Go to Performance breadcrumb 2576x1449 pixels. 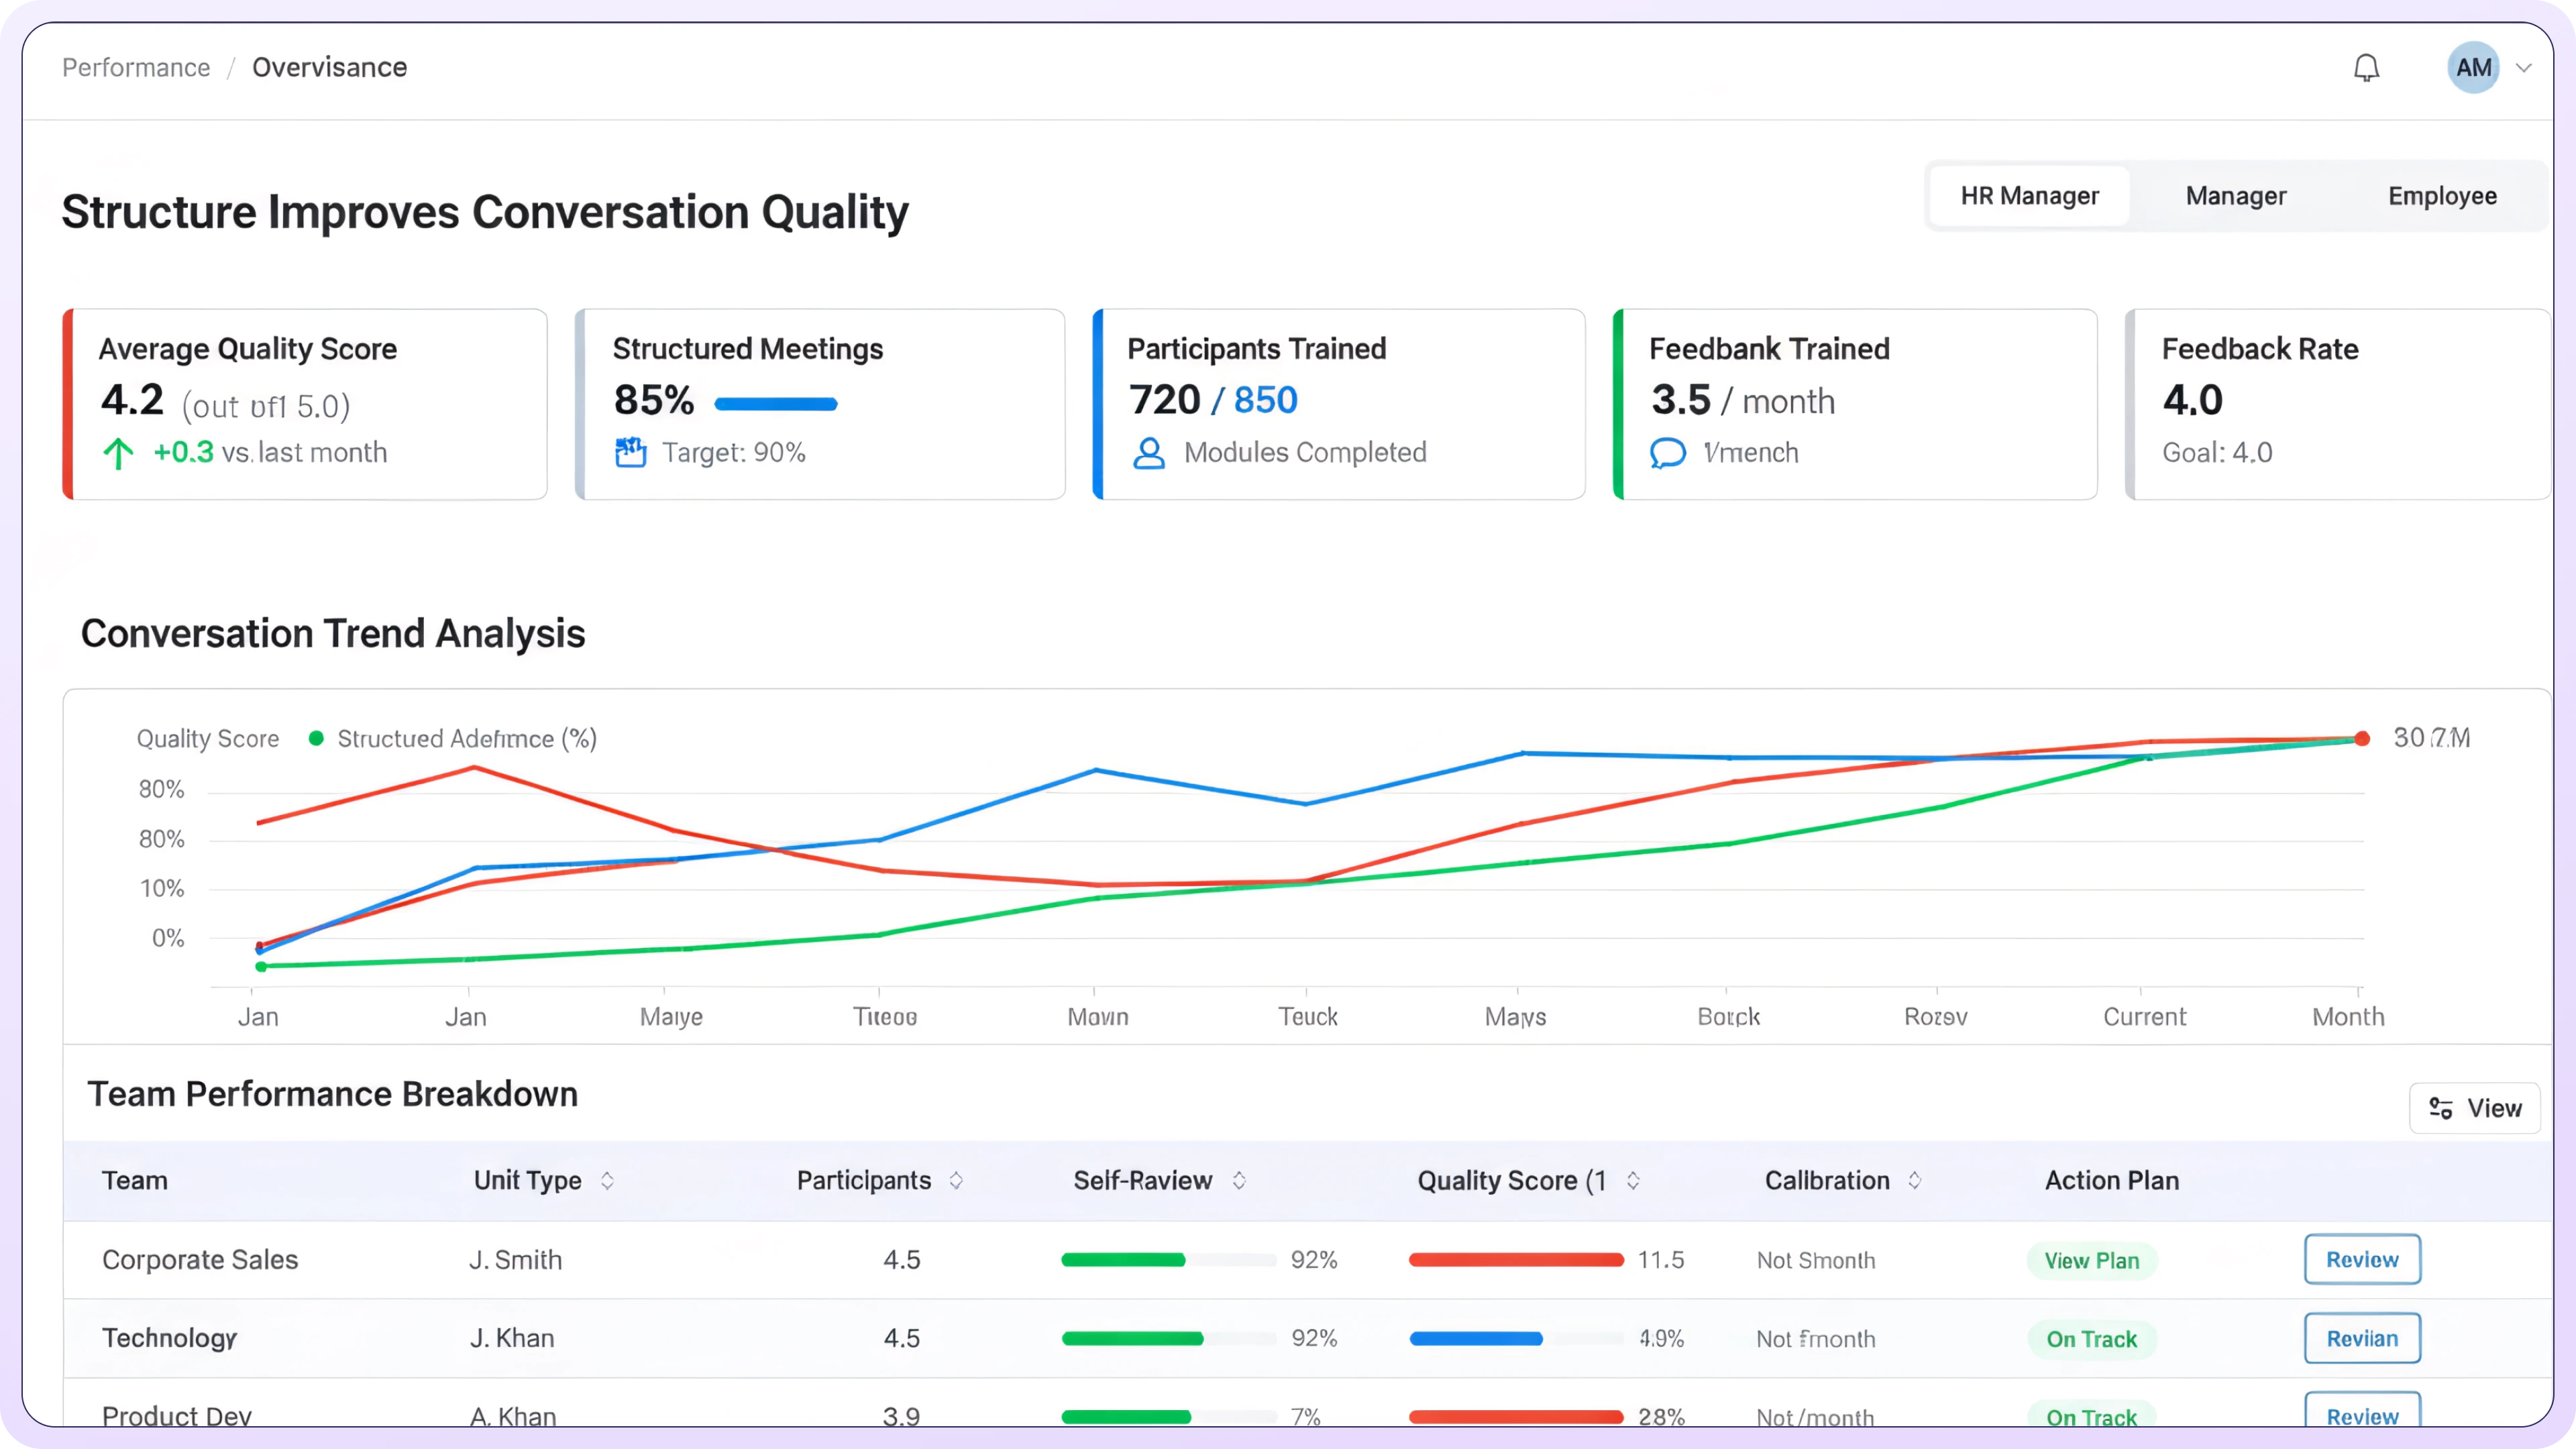136,67
